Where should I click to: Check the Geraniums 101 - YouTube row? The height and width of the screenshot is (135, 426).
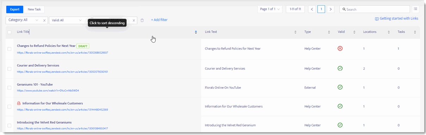point(10,88)
